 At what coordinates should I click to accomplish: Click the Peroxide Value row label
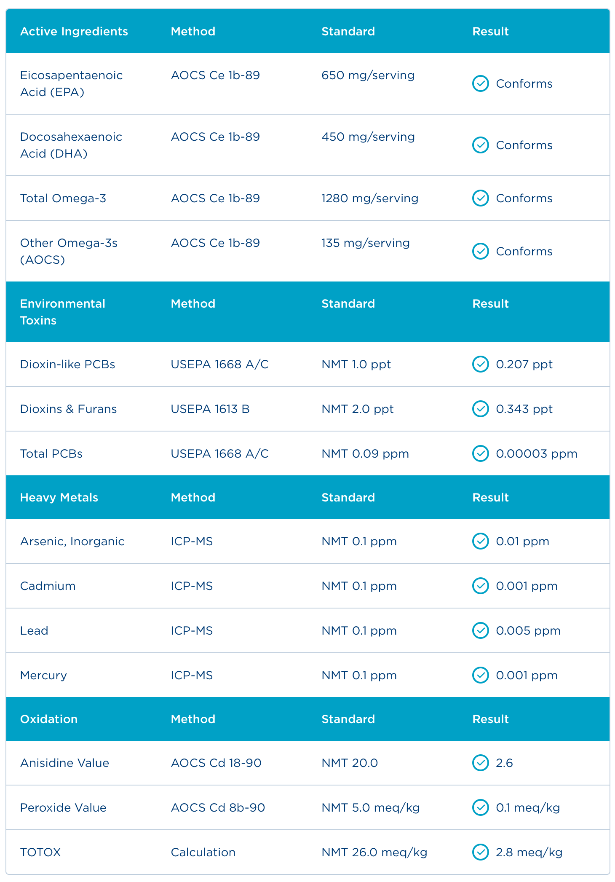click(x=63, y=807)
